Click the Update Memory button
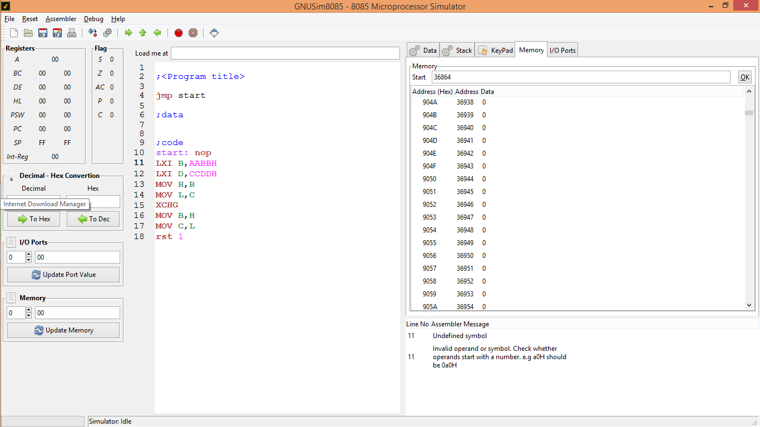Image resolution: width=760 pixels, height=427 pixels. pyautogui.click(x=63, y=330)
